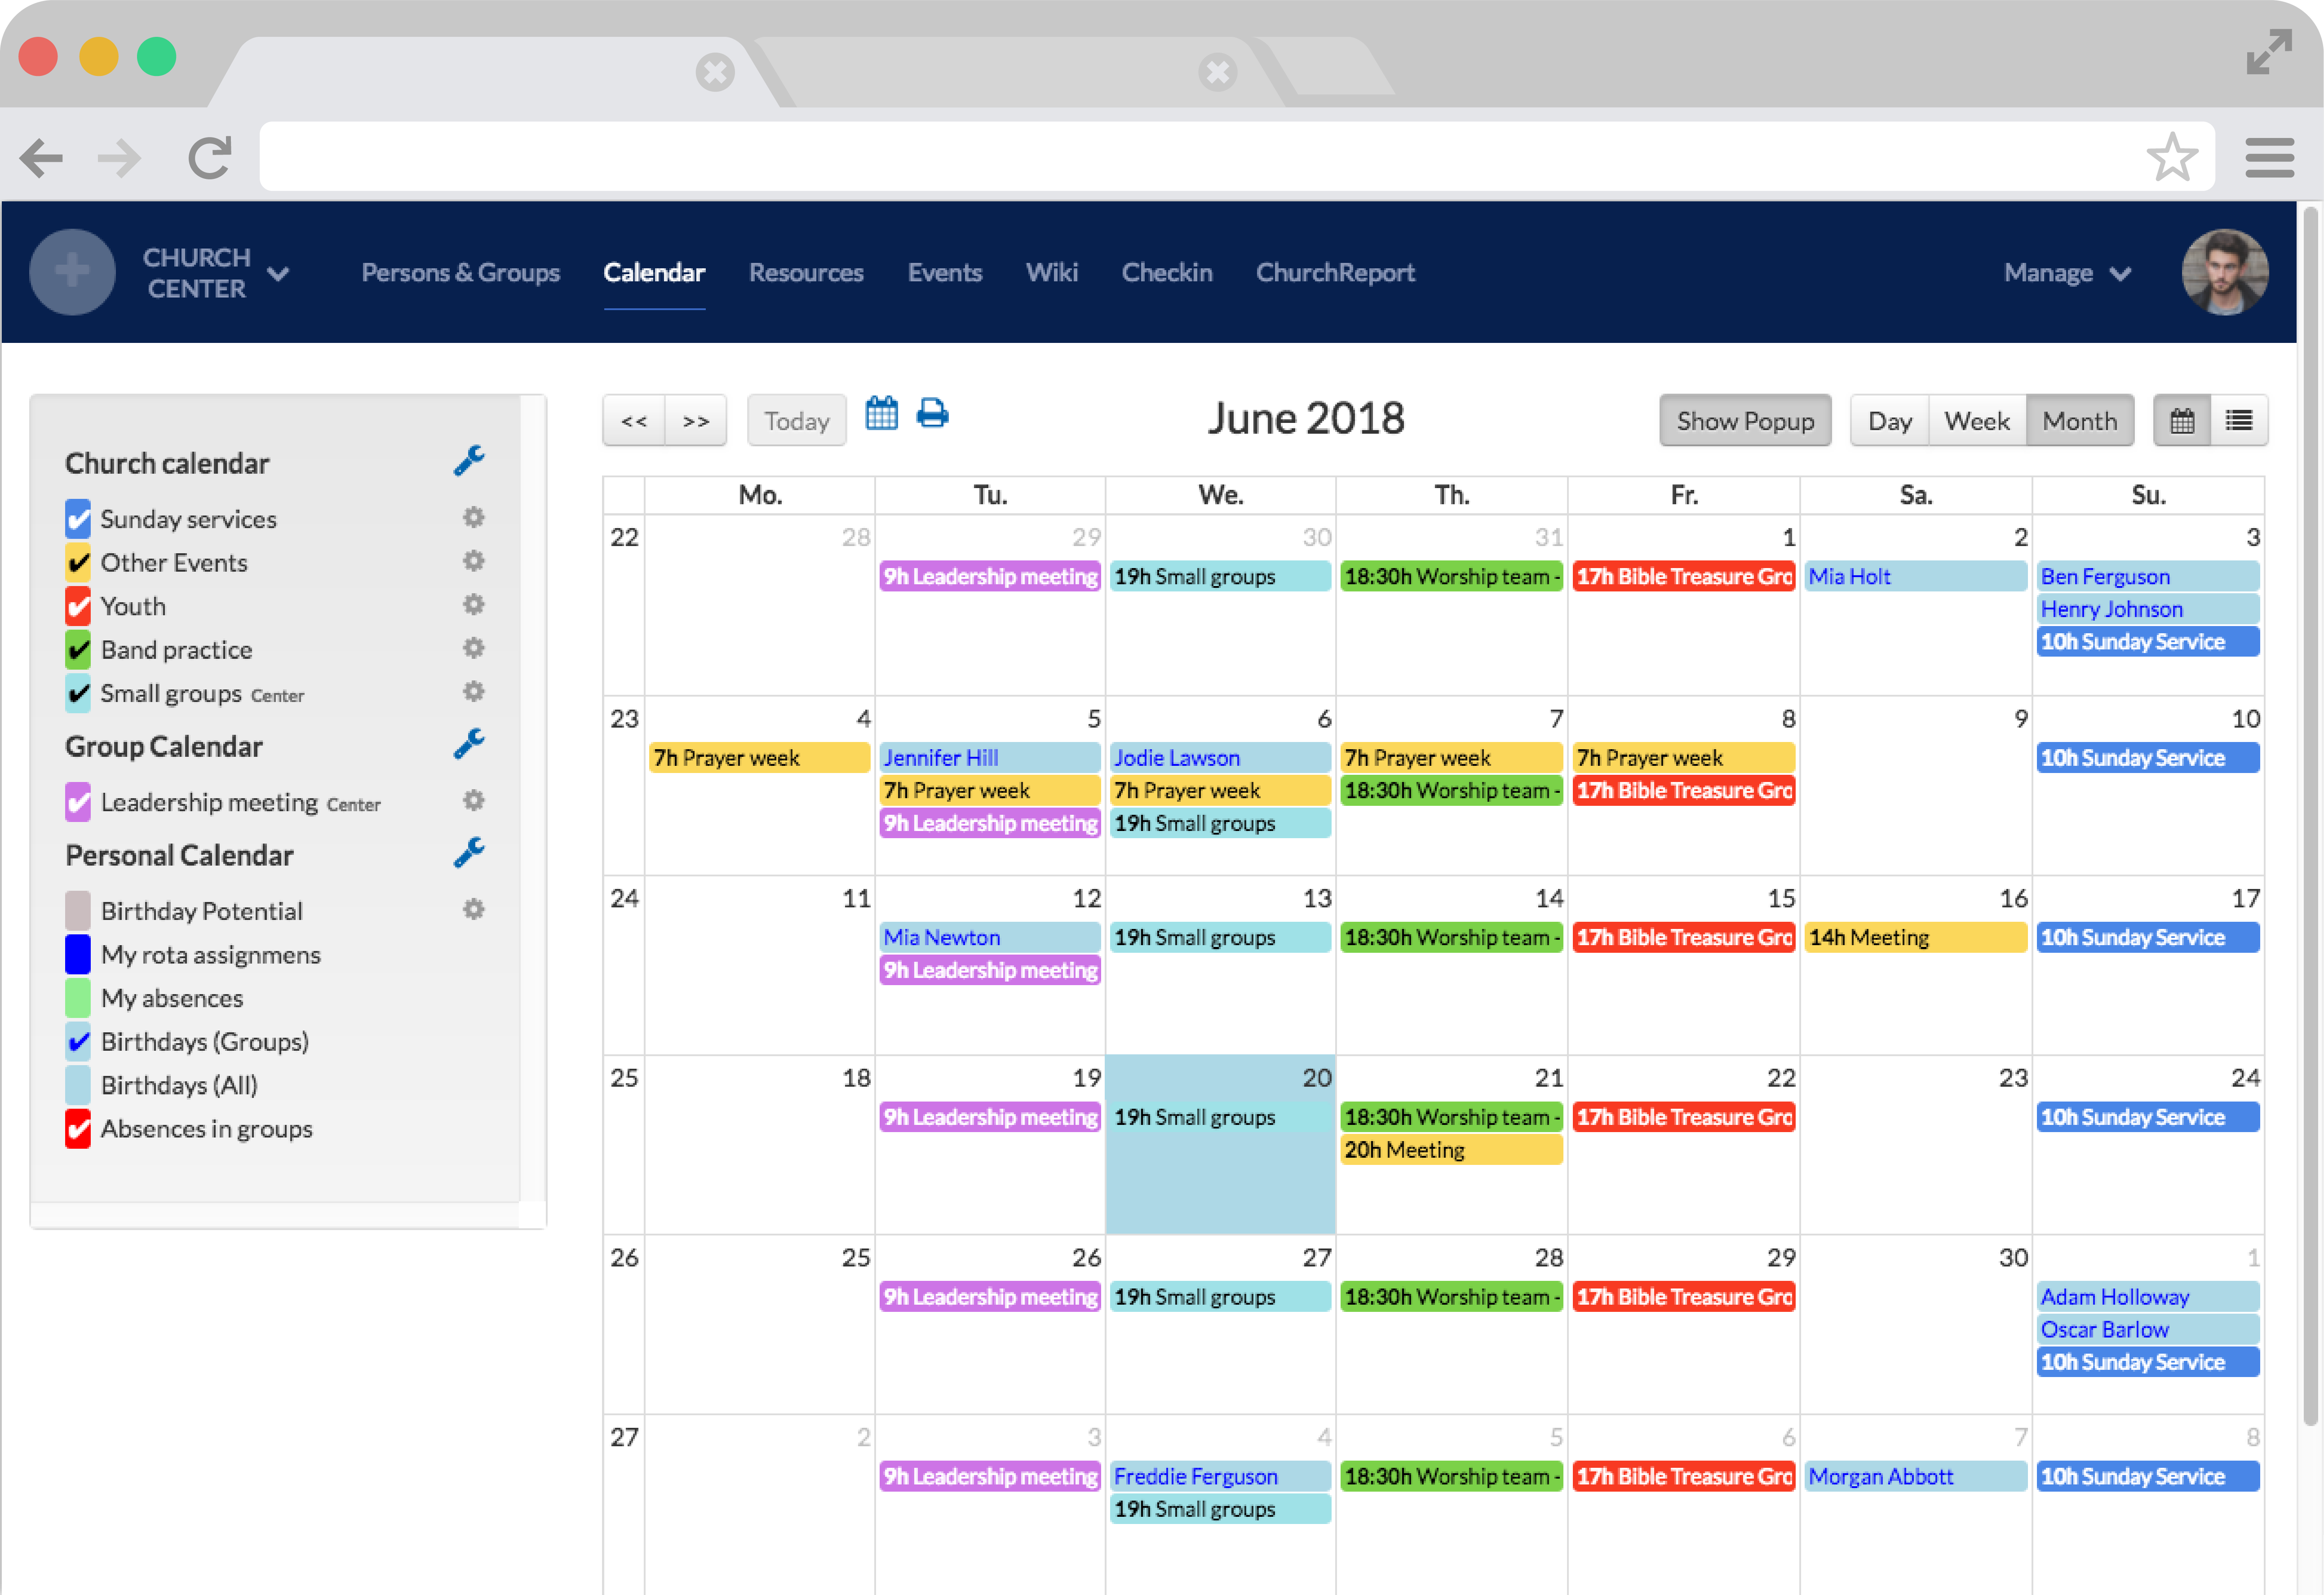Open gear settings for Youth

473,604
